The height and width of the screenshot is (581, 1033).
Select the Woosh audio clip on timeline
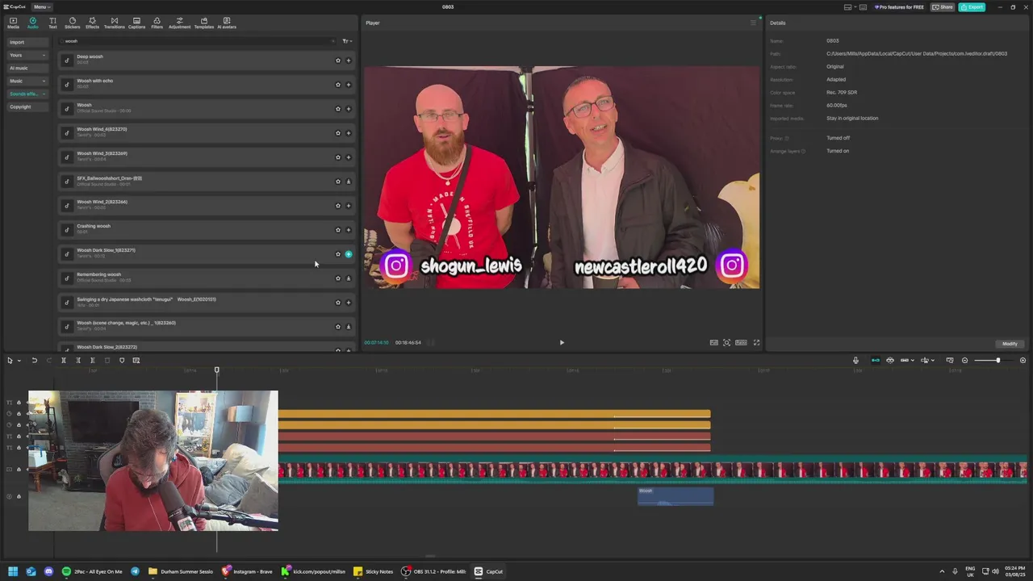(675, 496)
